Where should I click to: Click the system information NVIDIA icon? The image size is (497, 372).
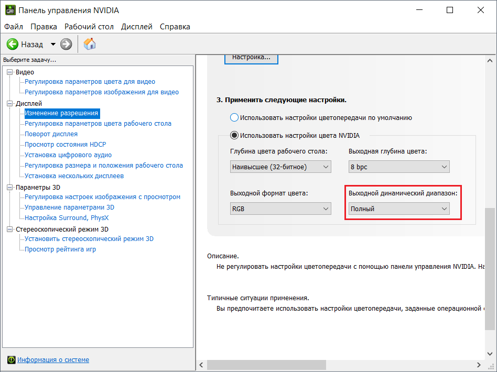[x=11, y=360]
